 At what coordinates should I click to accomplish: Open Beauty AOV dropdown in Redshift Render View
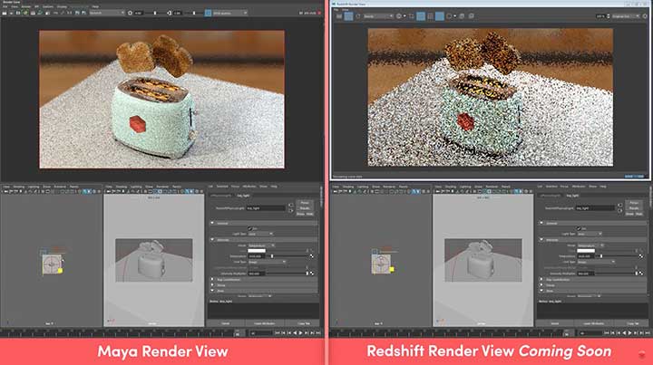coord(377,15)
